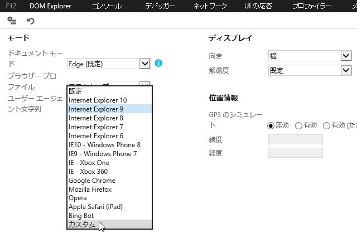Select the 有効 (た... GPS radio option
The width and height of the screenshot is (357, 233).
click(326, 125)
